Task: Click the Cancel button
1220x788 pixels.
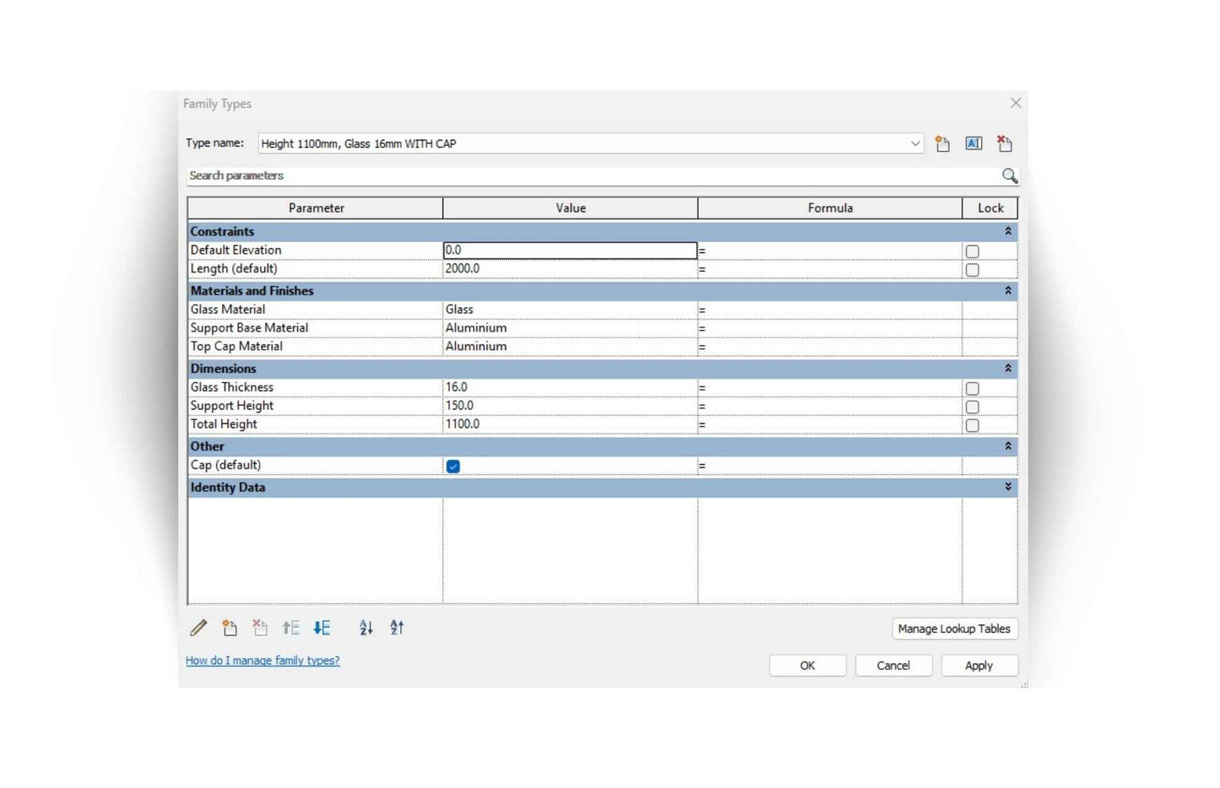Action: pyautogui.click(x=893, y=666)
